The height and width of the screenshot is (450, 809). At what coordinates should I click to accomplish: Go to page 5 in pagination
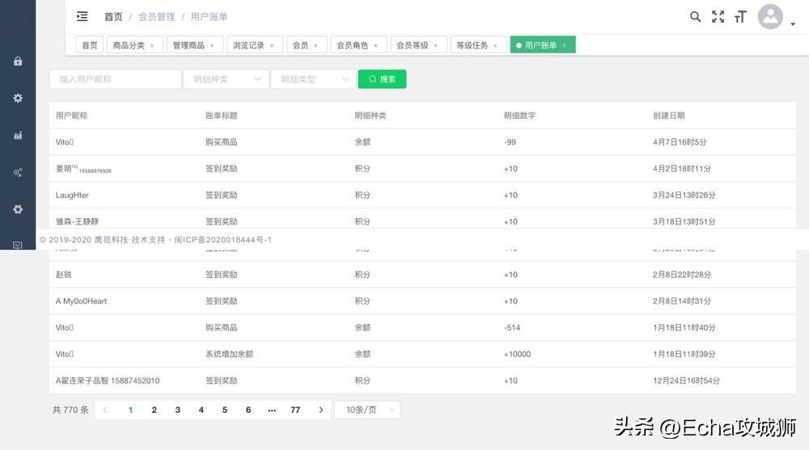[224, 410]
